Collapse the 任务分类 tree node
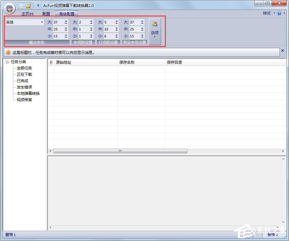This screenshot has width=289, height=241. pyautogui.click(x=7, y=62)
